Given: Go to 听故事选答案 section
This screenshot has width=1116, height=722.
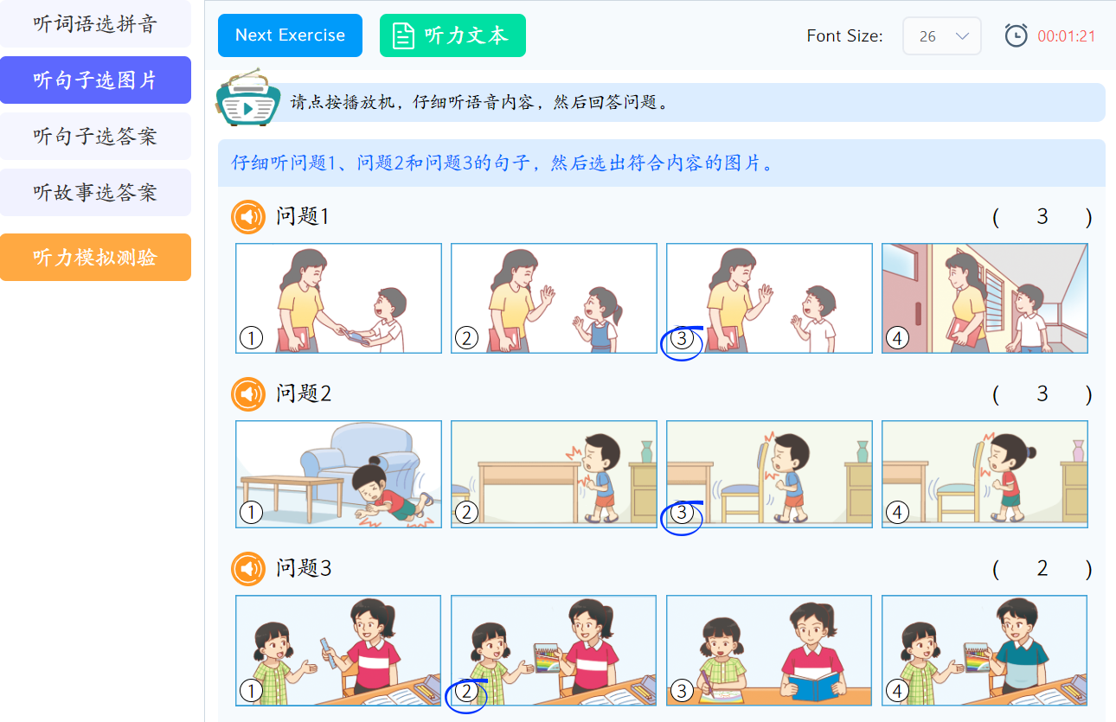Looking at the screenshot, I should (95, 193).
